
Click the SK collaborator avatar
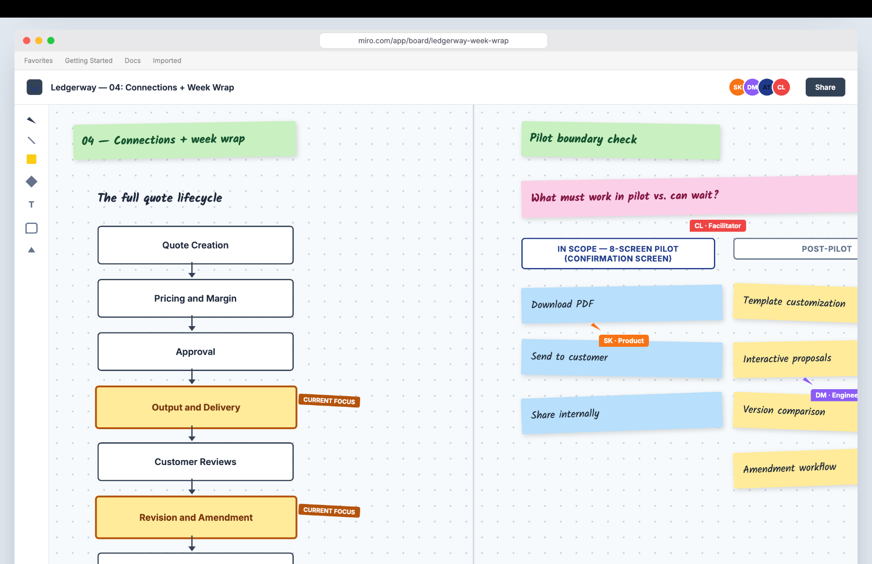(x=737, y=87)
